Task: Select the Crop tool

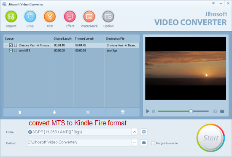Action: click(x=30, y=16)
